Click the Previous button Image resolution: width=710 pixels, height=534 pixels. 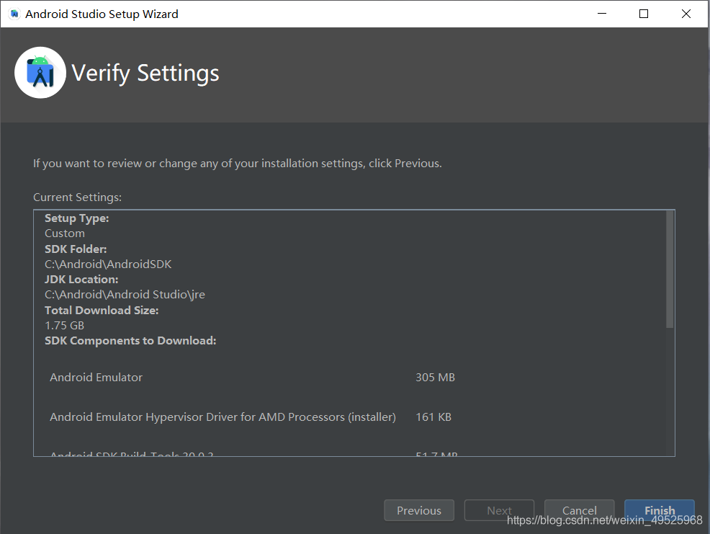point(419,510)
